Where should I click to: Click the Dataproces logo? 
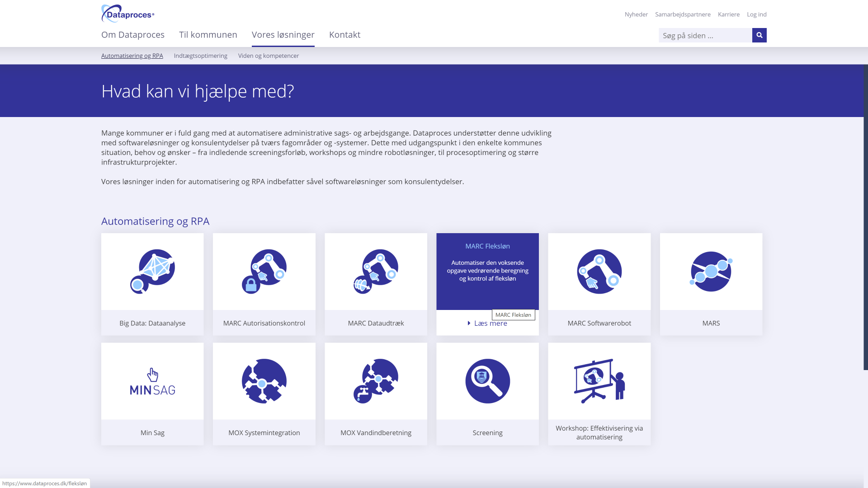(x=128, y=14)
